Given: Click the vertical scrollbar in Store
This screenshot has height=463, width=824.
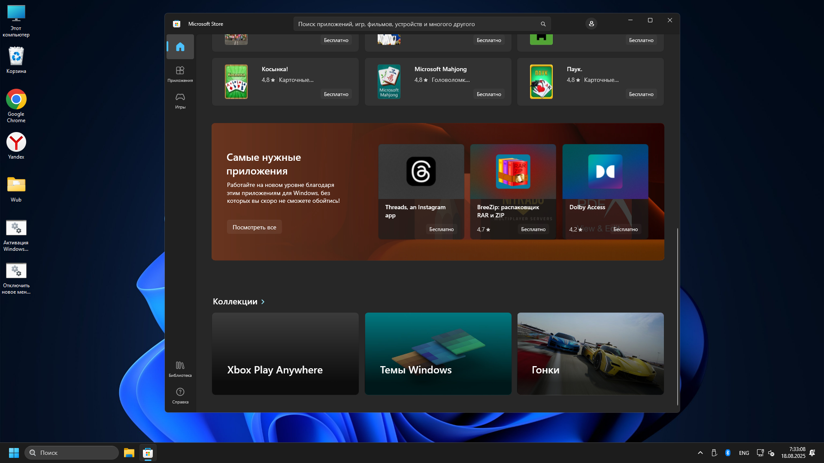Looking at the screenshot, I should (x=678, y=317).
